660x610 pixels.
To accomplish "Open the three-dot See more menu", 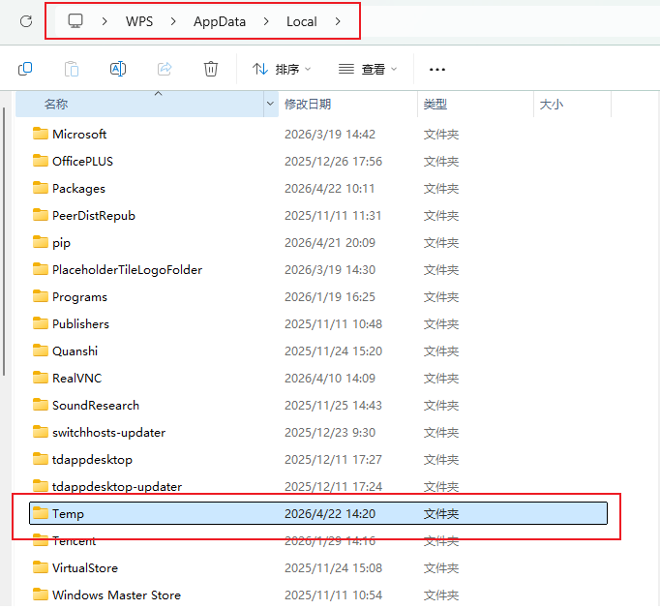I will [437, 69].
